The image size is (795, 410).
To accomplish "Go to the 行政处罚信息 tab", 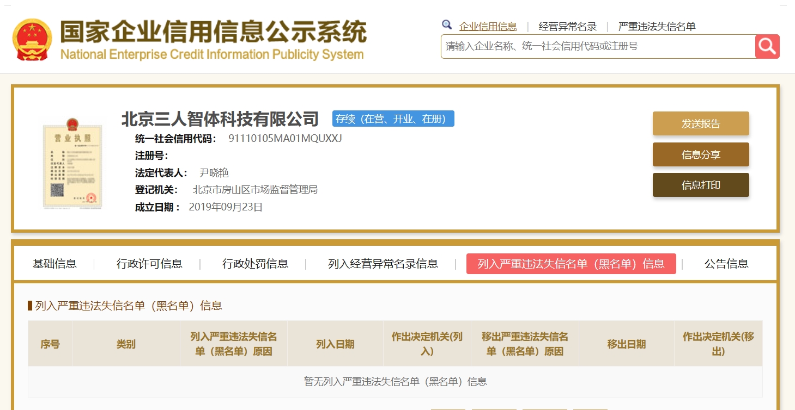I will (255, 264).
